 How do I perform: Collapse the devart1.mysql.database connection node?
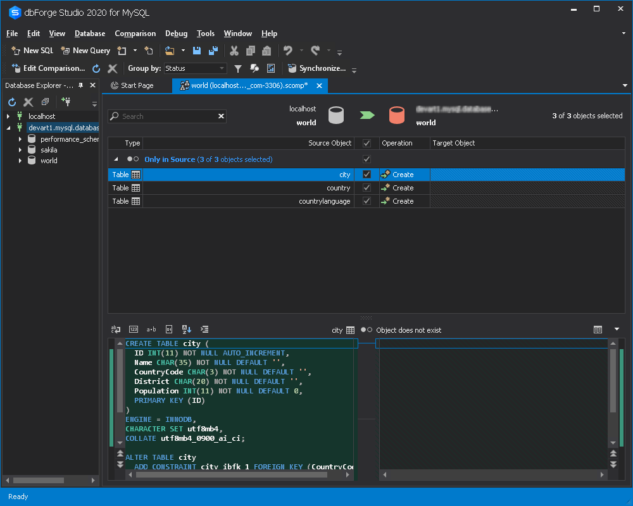coord(8,128)
